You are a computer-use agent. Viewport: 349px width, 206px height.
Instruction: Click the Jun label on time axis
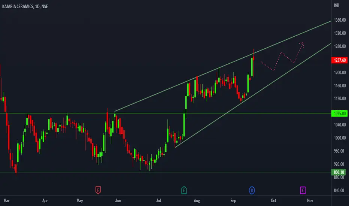click(x=118, y=201)
